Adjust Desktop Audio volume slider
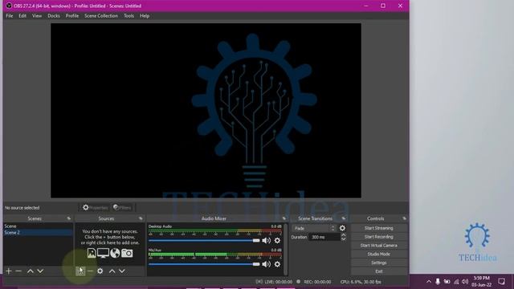The image size is (514, 289). tap(204, 241)
